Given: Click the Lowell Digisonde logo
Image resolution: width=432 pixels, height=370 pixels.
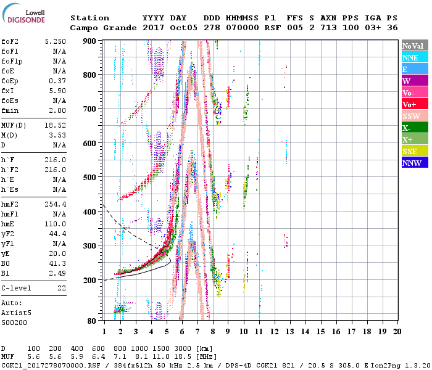Looking at the screenshot, I should 23,14.
